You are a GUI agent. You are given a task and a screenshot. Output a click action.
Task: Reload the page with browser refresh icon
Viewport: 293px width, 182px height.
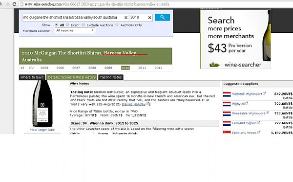point(14,4)
